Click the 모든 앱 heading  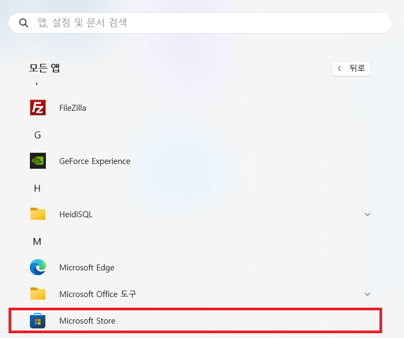click(x=44, y=68)
